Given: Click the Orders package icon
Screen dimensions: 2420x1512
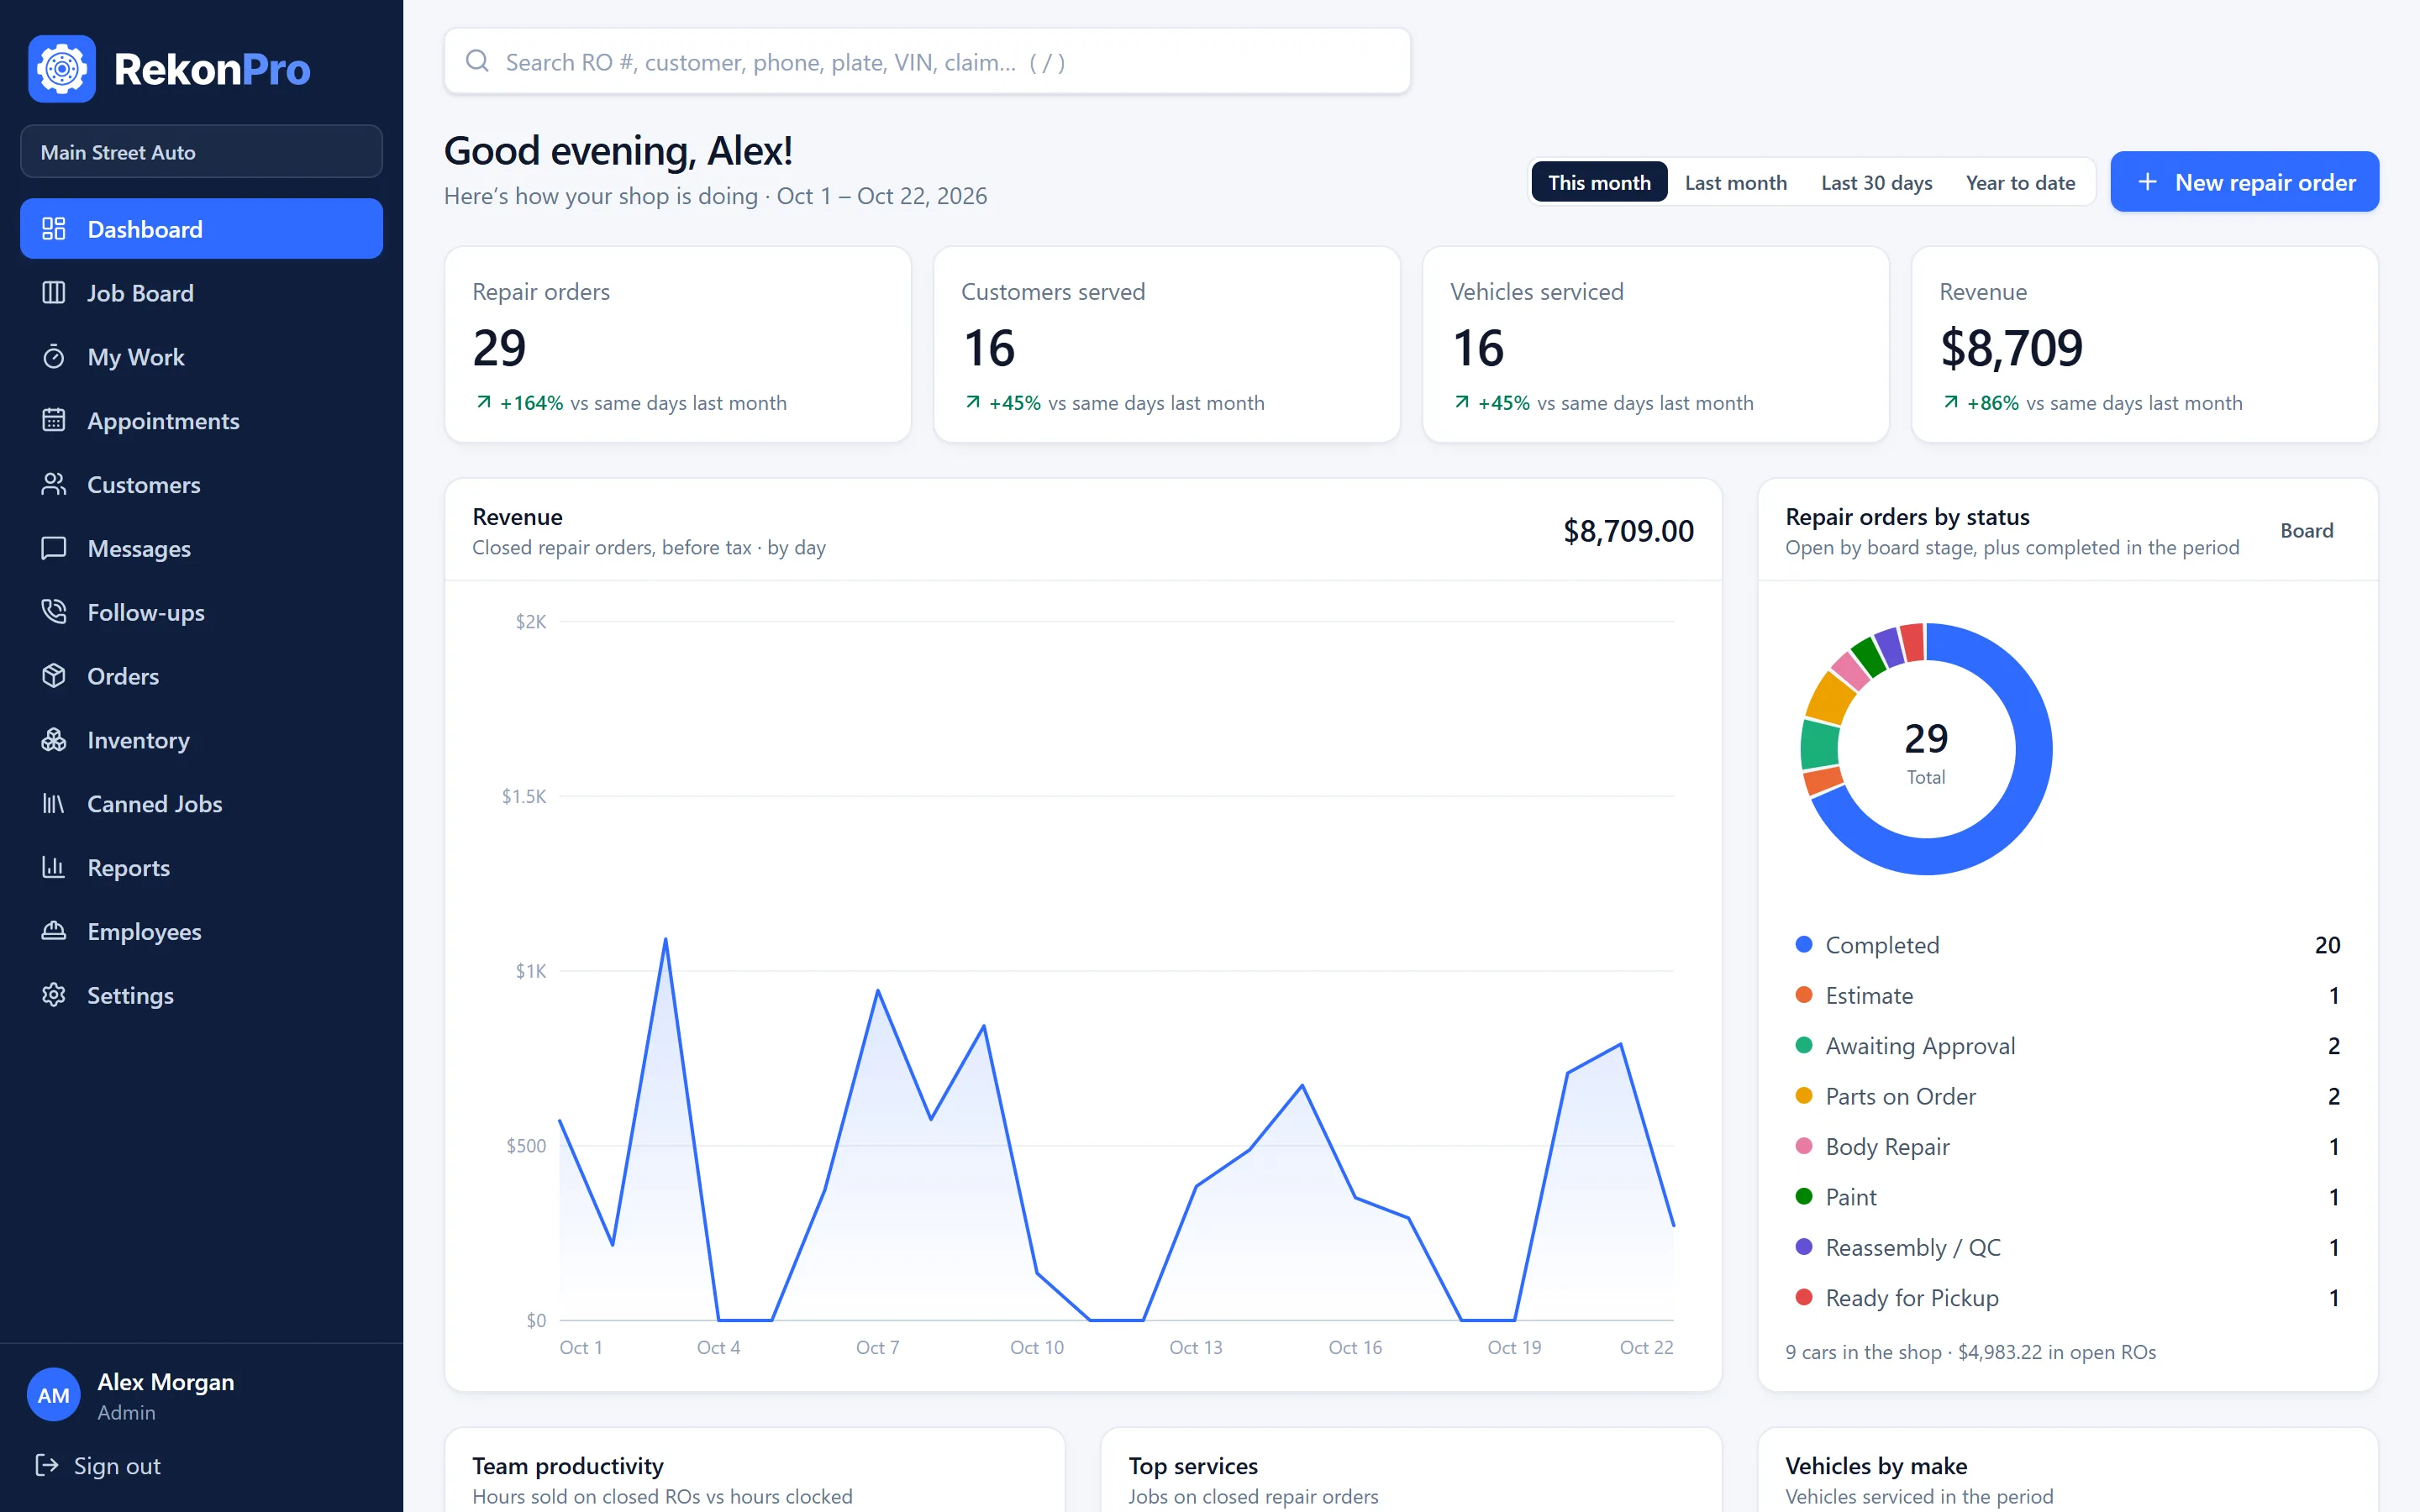Looking at the screenshot, I should 54,676.
